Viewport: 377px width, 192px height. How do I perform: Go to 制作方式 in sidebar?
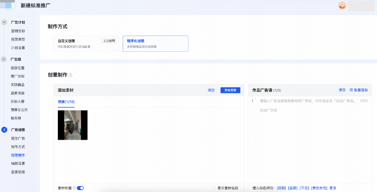[18, 147]
